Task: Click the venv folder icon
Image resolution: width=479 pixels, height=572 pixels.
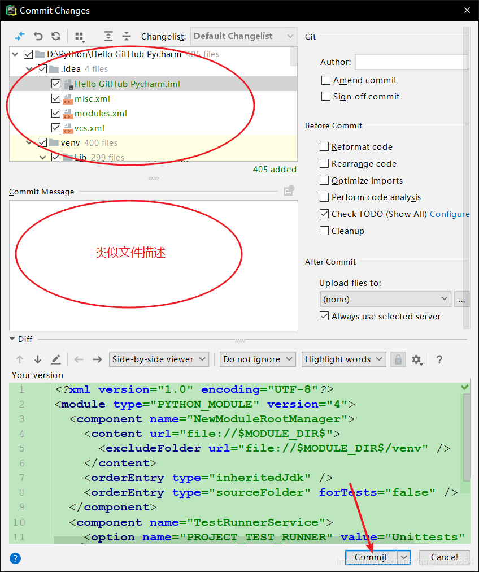Action: (54, 142)
